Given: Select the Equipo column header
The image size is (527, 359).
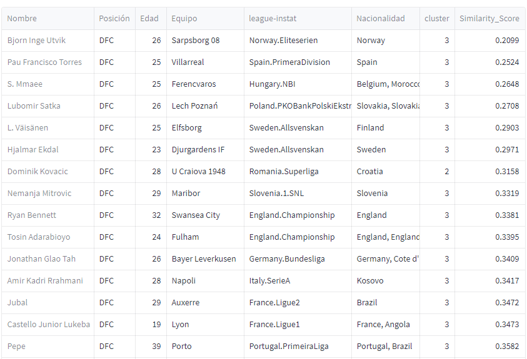Looking at the screenshot, I should [x=205, y=19].
